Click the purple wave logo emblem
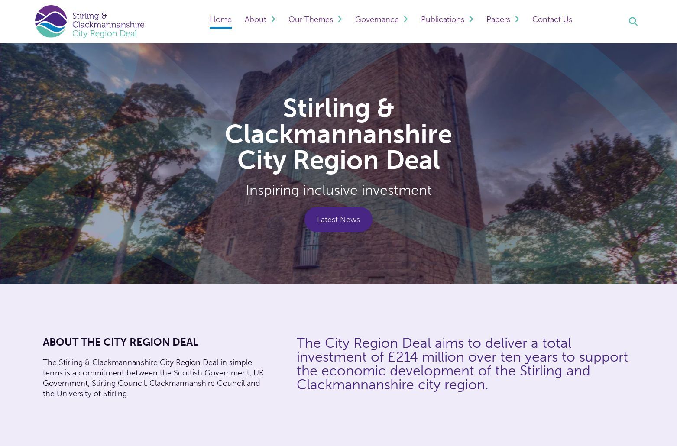 51,21
